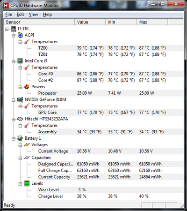Collapse the Voltages branch
187x211 pixels.
pyautogui.click(x=20, y=145)
